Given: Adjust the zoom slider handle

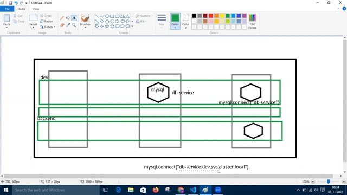Looking at the screenshot, I should pyautogui.click(x=329, y=181).
